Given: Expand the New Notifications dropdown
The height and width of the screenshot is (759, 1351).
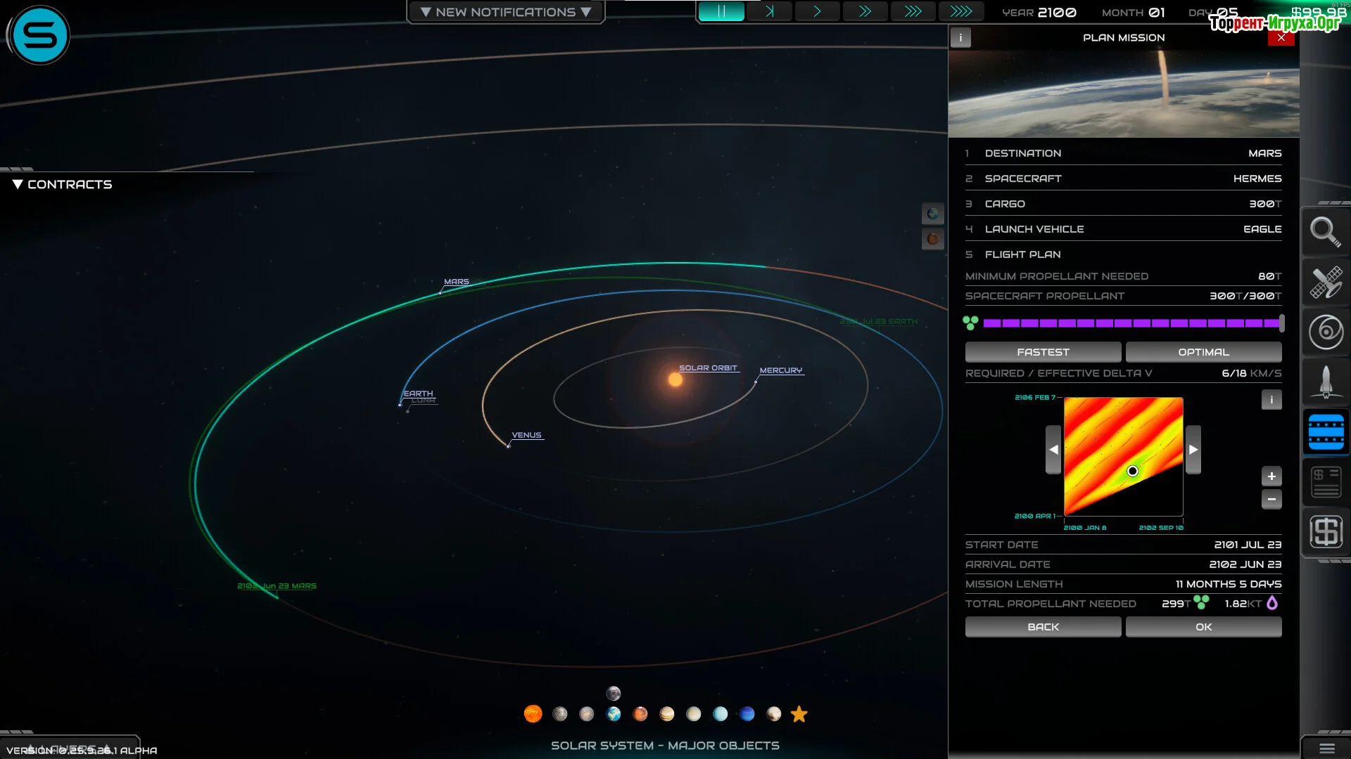Looking at the screenshot, I should [x=505, y=12].
